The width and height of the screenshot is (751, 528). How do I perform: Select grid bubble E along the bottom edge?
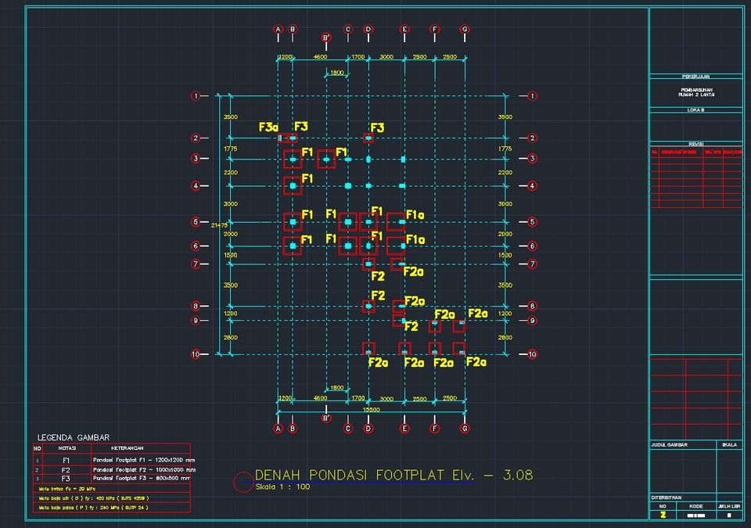pos(404,428)
